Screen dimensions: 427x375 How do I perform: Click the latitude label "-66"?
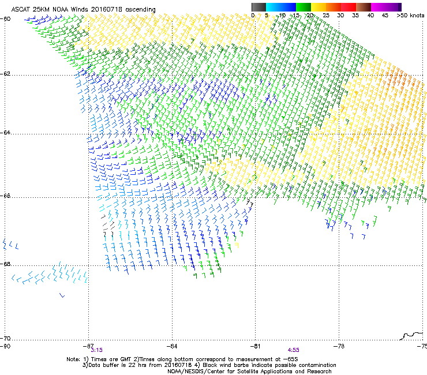(5, 196)
